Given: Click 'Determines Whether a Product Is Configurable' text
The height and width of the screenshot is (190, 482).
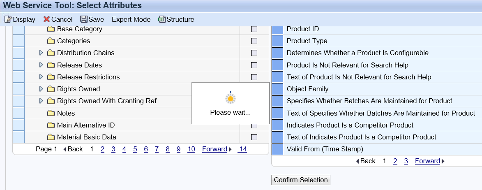Looking at the screenshot, I should click(357, 53).
